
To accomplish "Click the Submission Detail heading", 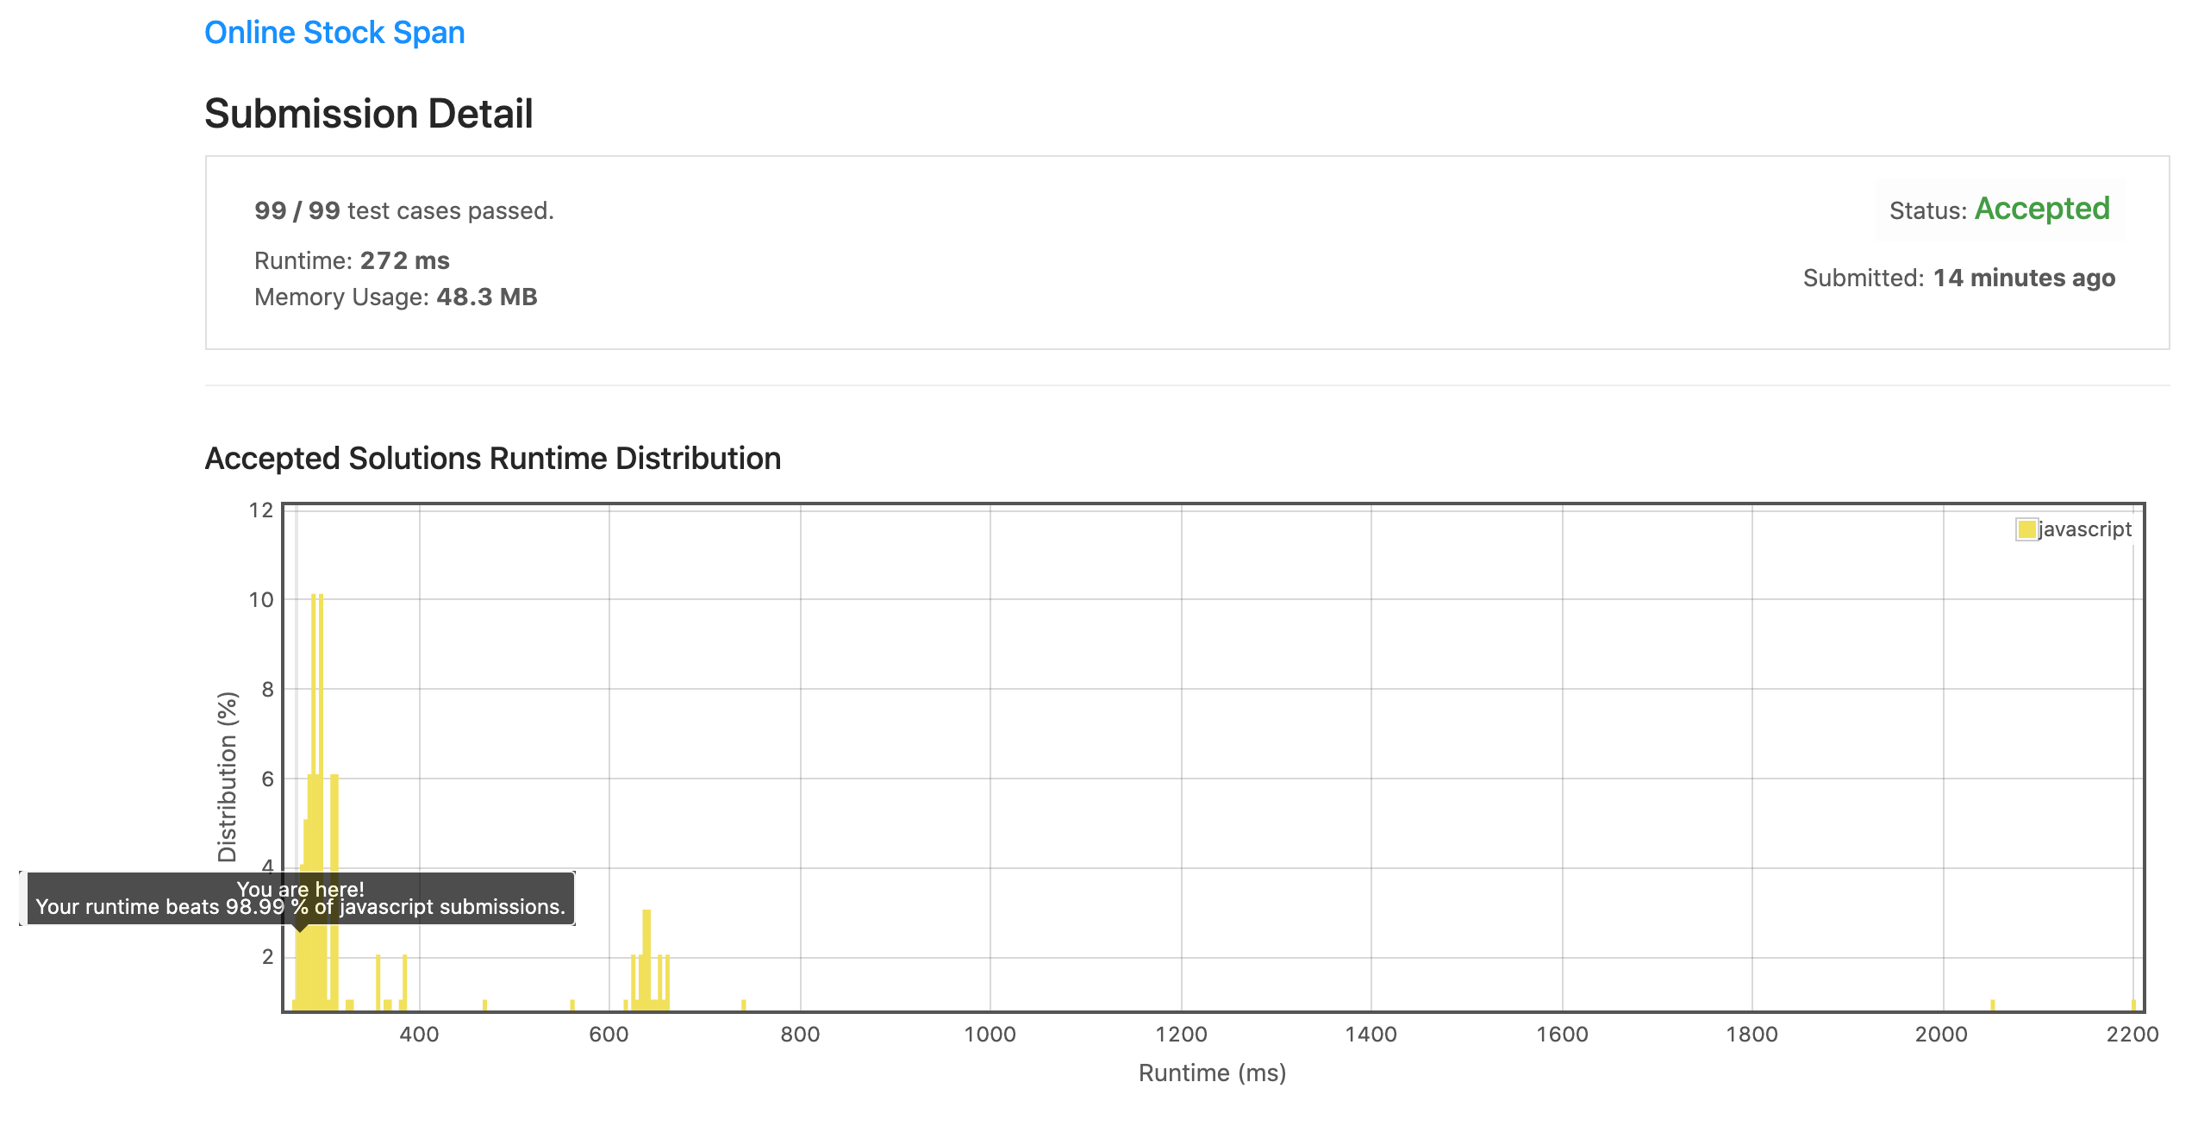I will pyautogui.click(x=369, y=114).
